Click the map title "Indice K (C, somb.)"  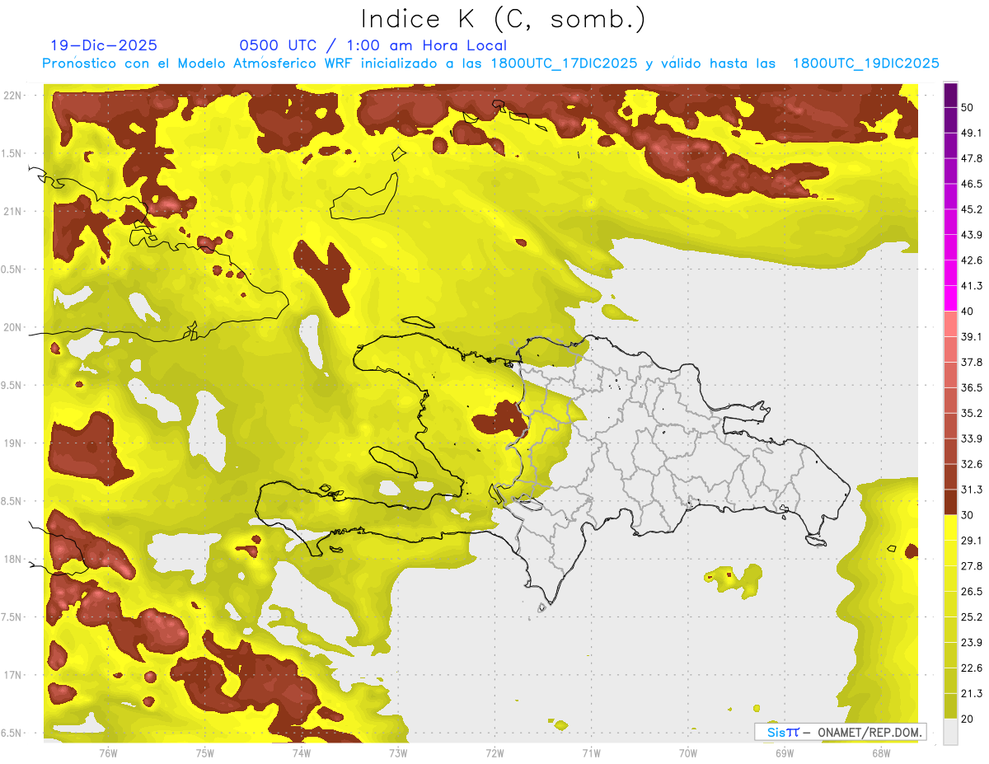tap(503, 19)
